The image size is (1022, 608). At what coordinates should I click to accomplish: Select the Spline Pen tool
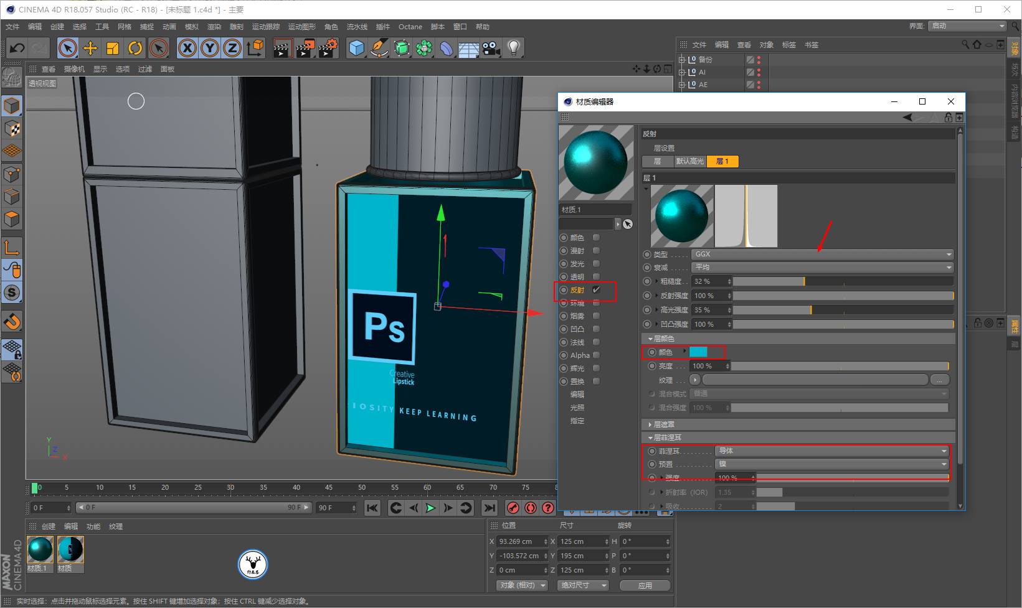[379, 48]
